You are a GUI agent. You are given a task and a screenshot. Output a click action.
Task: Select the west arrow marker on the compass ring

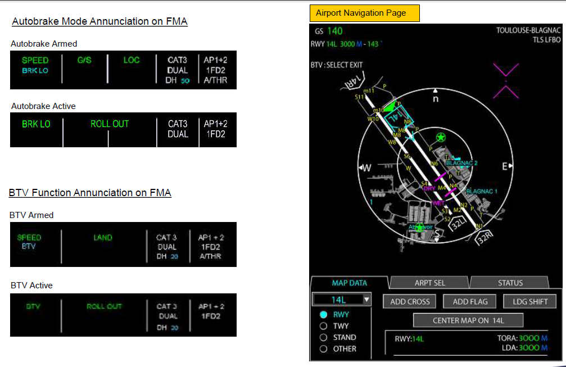(x=361, y=167)
